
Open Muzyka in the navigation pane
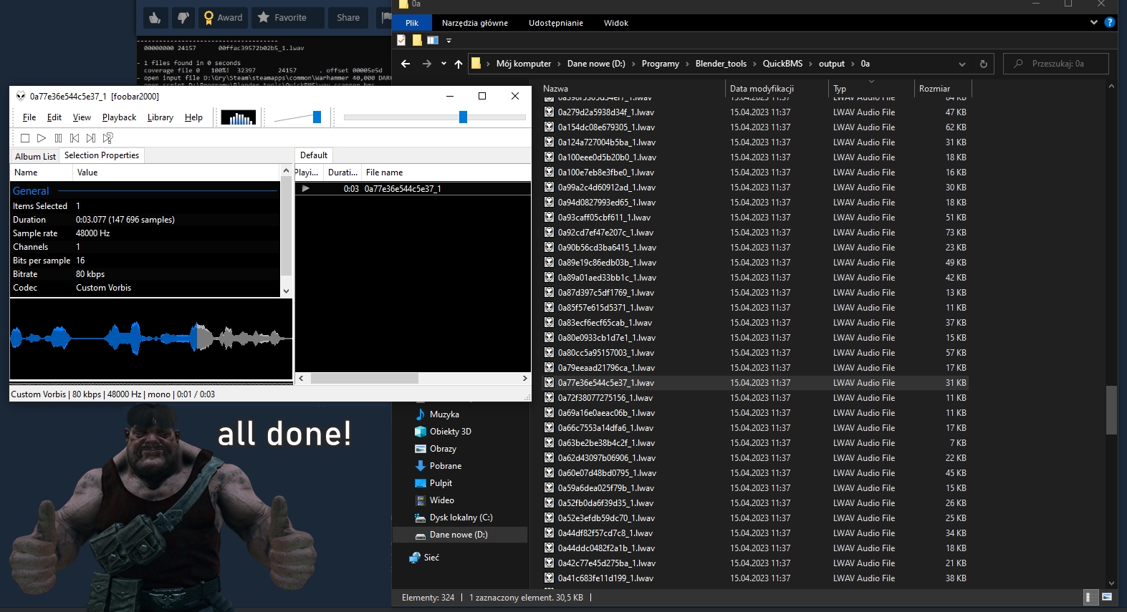444,414
